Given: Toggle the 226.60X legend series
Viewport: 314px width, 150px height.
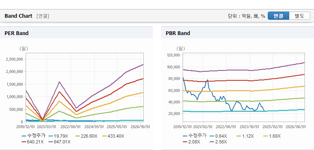Looking at the screenshot, I should point(86,136).
